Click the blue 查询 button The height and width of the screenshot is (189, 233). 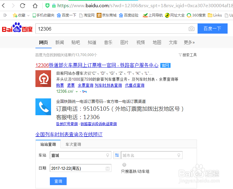(58, 181)
